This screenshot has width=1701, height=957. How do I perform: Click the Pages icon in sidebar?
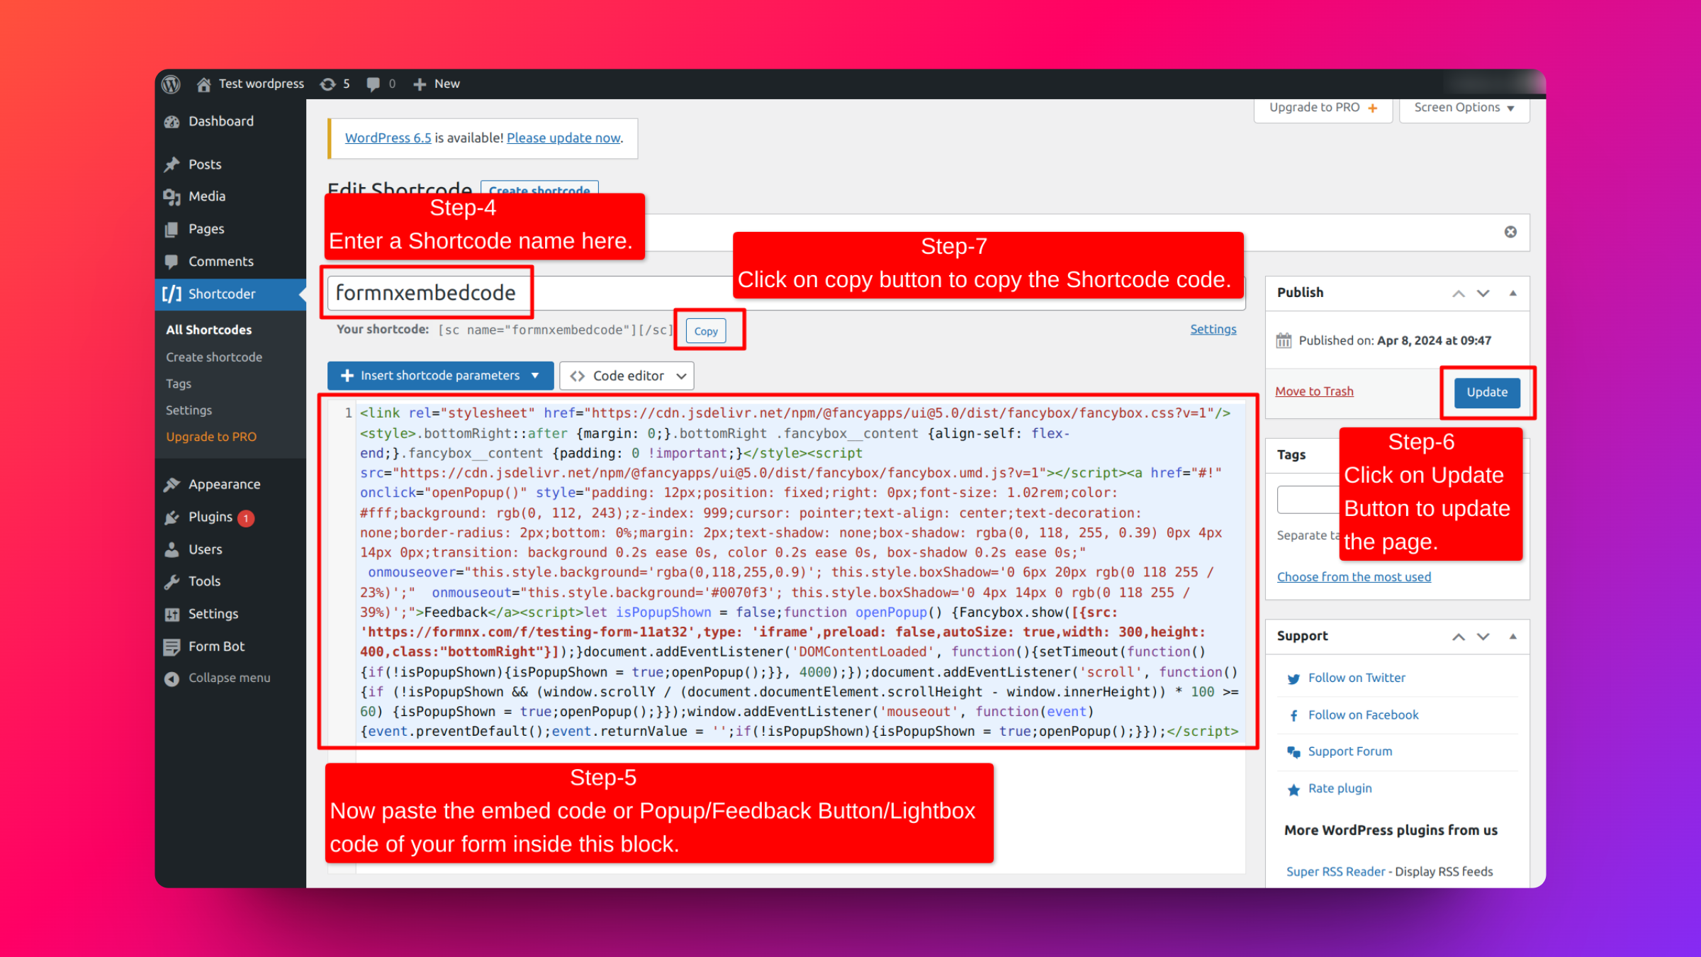tap(172, 230)
